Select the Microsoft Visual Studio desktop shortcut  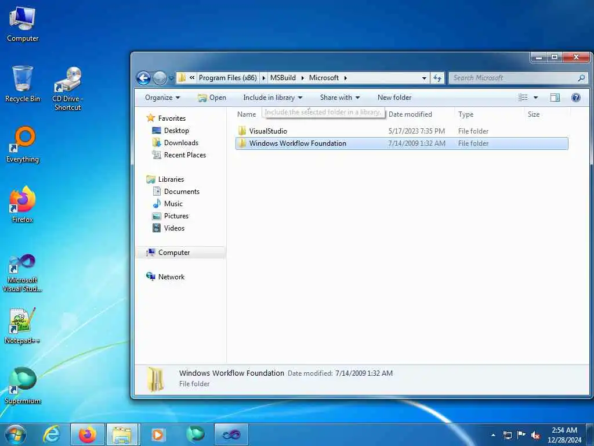point(22,273)
